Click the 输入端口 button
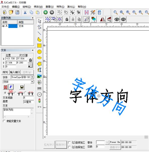 pyautogui.click(x=15, y=72)
